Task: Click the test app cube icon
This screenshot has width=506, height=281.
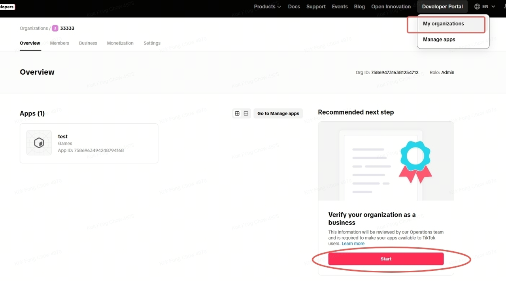Action: click(x=39, y=143)
